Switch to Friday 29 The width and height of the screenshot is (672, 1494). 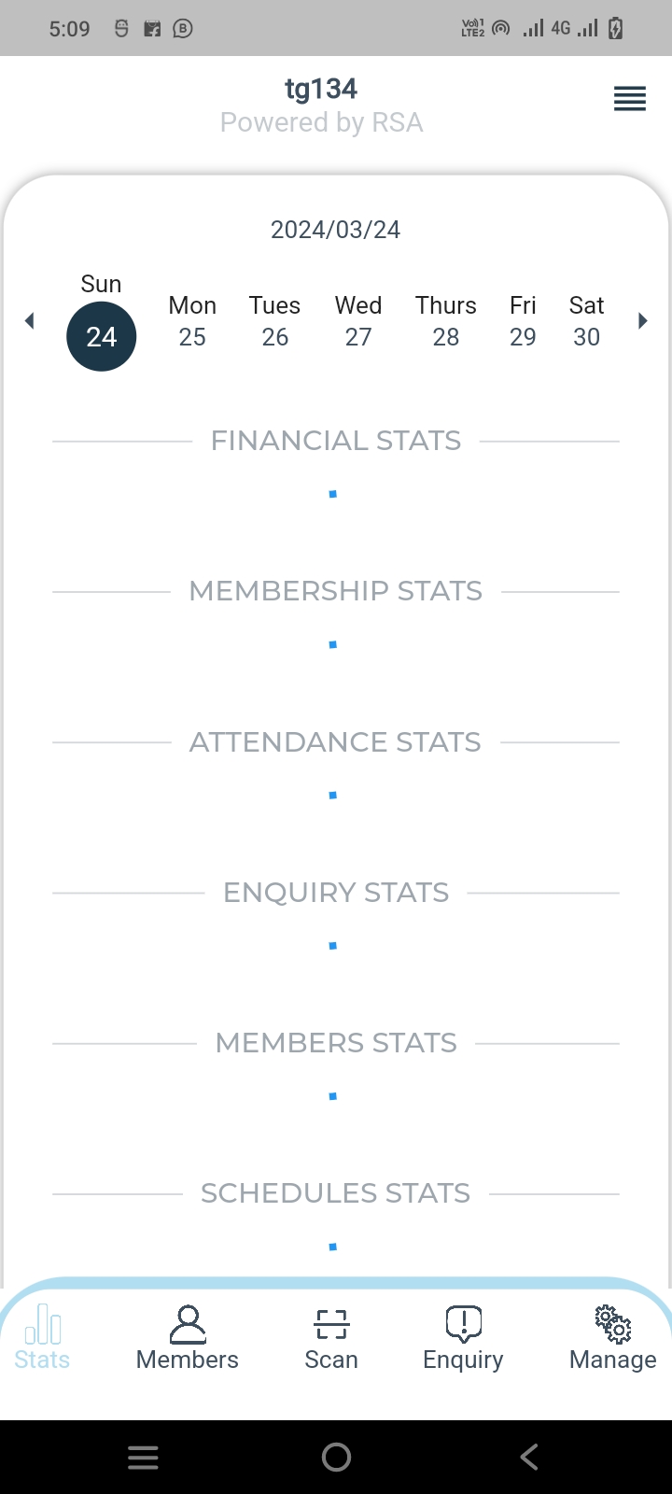tap(523, 322)
